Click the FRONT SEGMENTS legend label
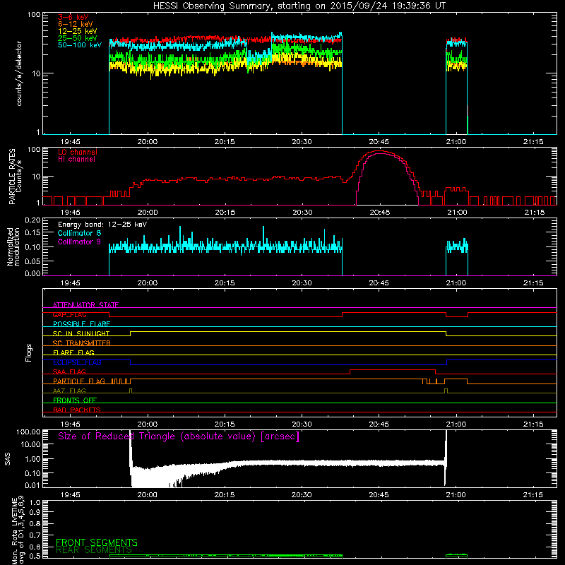 pos(97,542)
